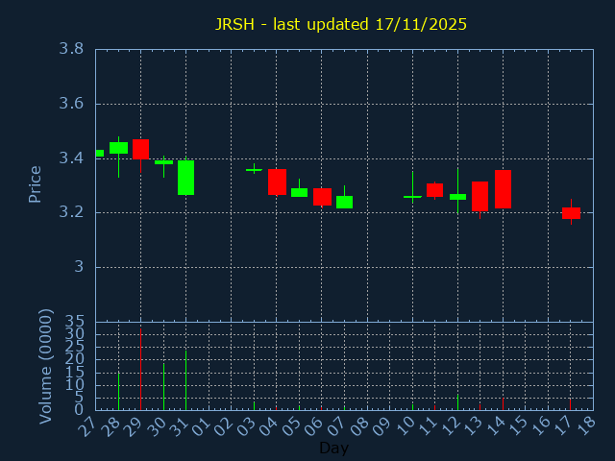Click the green volume bar on day 30
The image size is (615, 461).
click(x=163, y=386)
